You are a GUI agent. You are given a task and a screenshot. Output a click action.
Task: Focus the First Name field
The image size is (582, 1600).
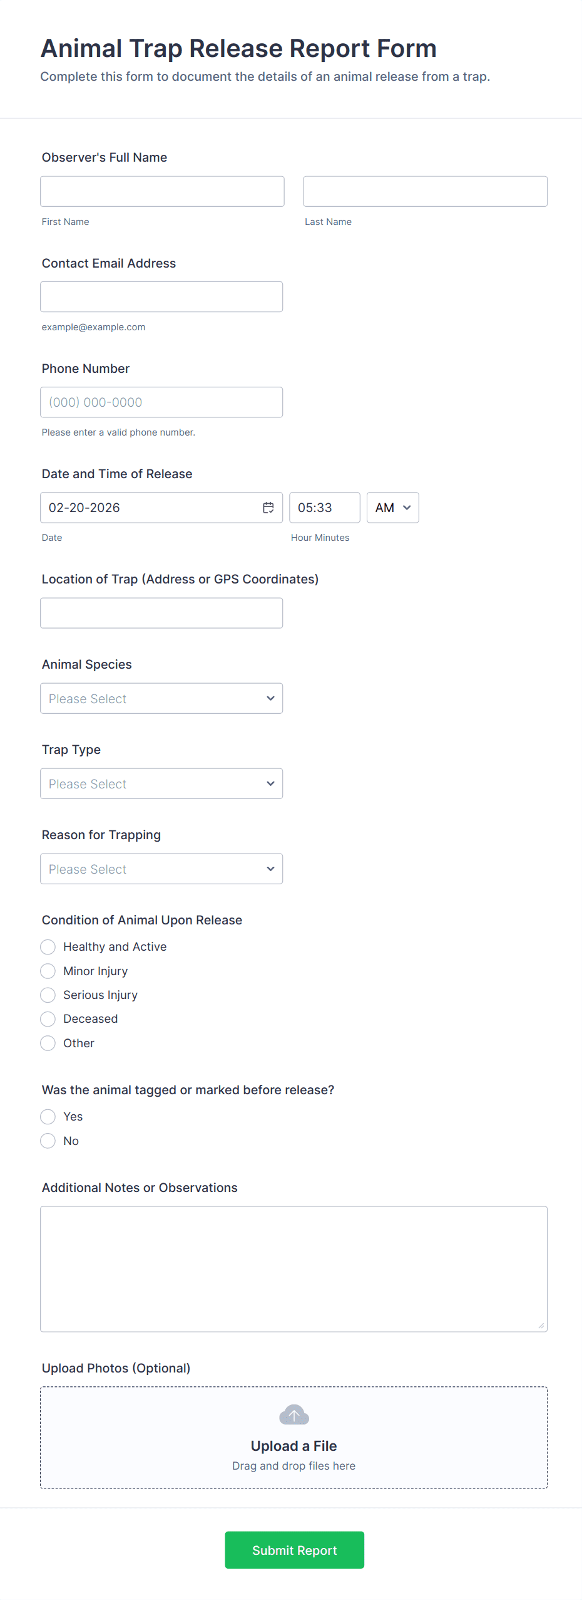pos(162,191)
